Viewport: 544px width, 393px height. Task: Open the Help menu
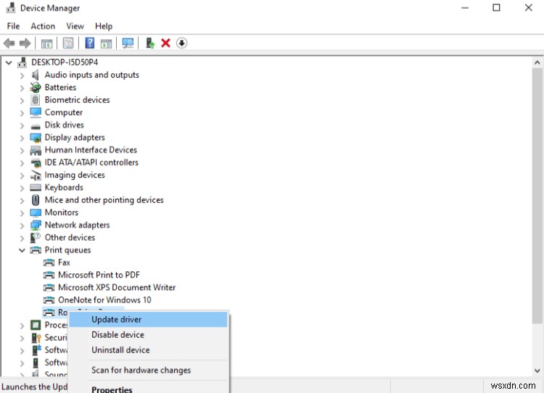click(104, 26)
